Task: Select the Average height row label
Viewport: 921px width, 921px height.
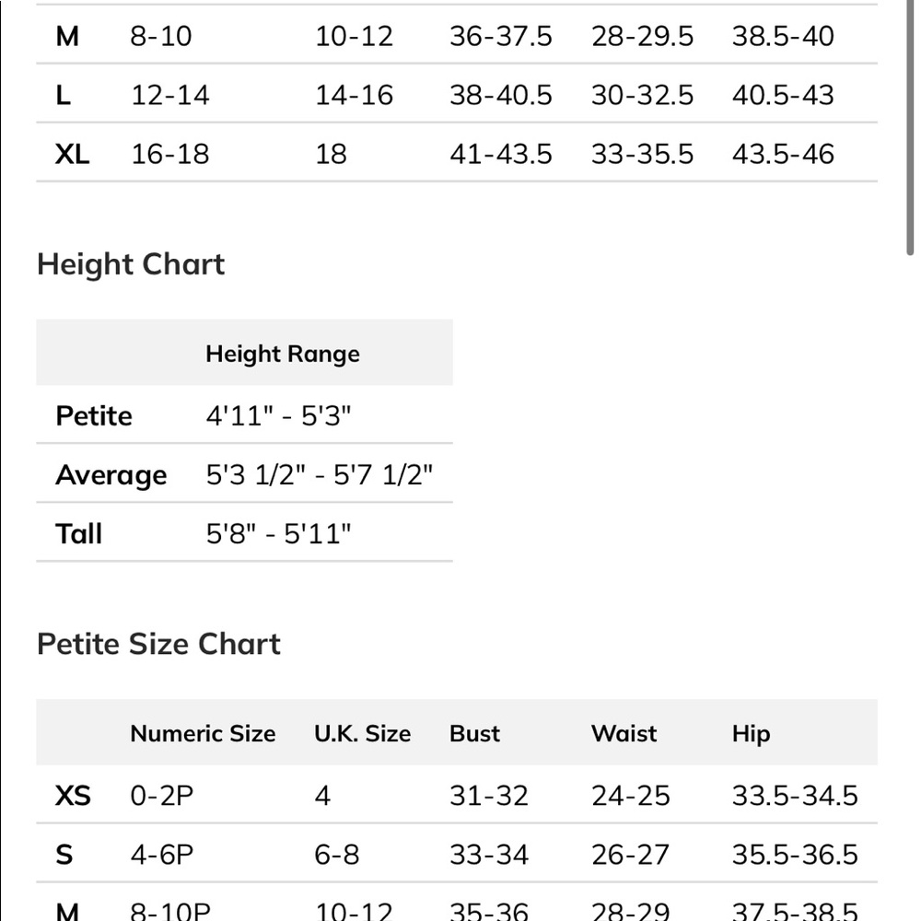Action: click(111, 475)
